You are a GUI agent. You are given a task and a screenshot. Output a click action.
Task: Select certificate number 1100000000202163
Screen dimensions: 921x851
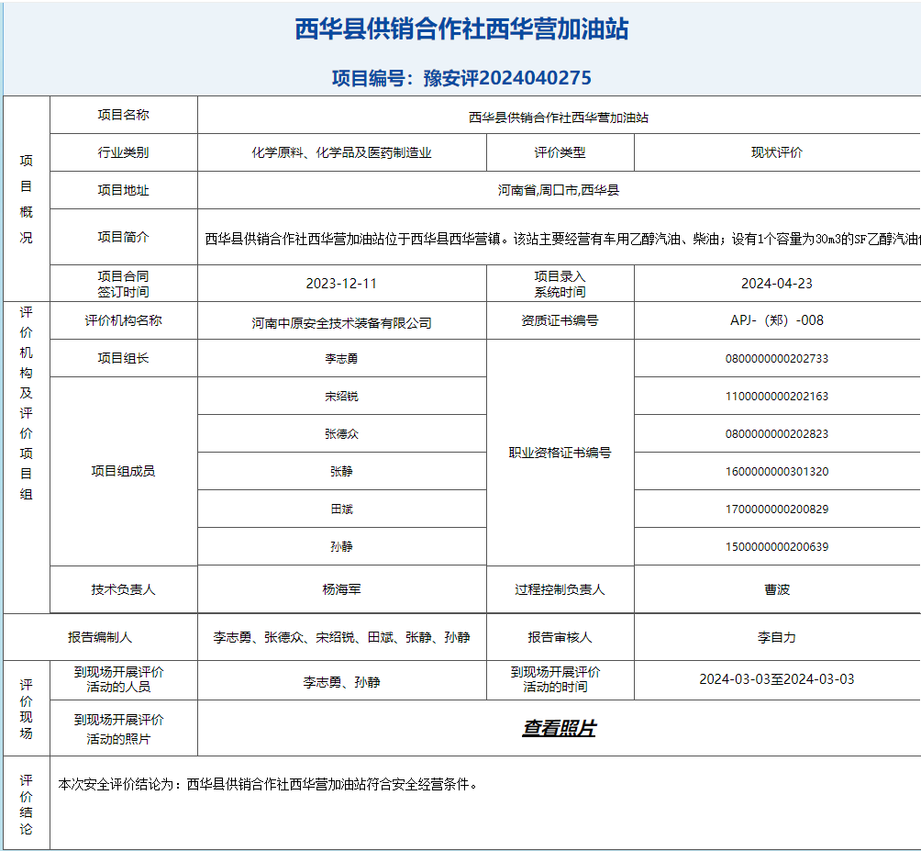point(777,396)
